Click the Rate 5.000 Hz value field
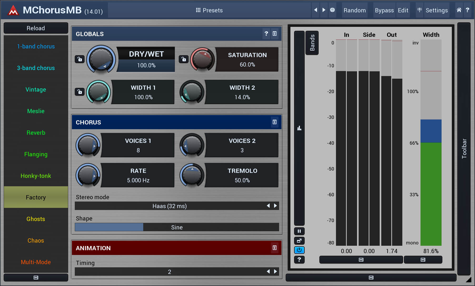The width and height of the screenshot is (475, 286). 138,180
